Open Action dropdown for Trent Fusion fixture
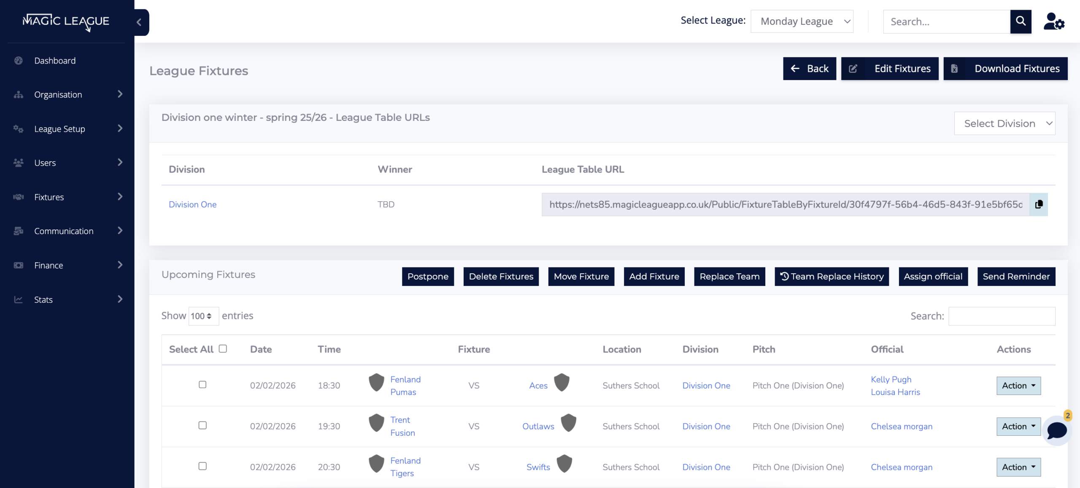This screenshot has height=488, width=1080. [1018, 426]
